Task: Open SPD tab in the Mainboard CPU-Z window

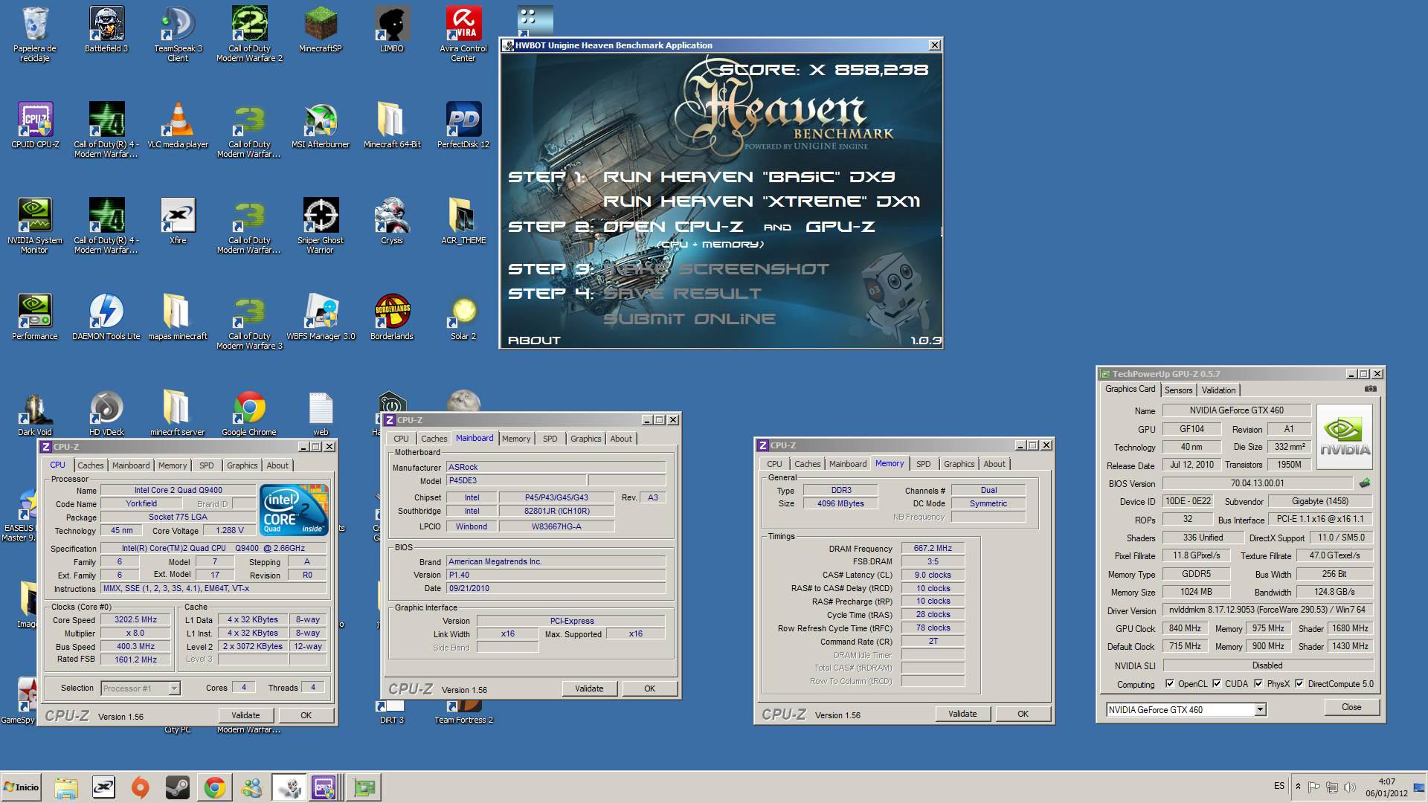Action: tap(550, 439)
